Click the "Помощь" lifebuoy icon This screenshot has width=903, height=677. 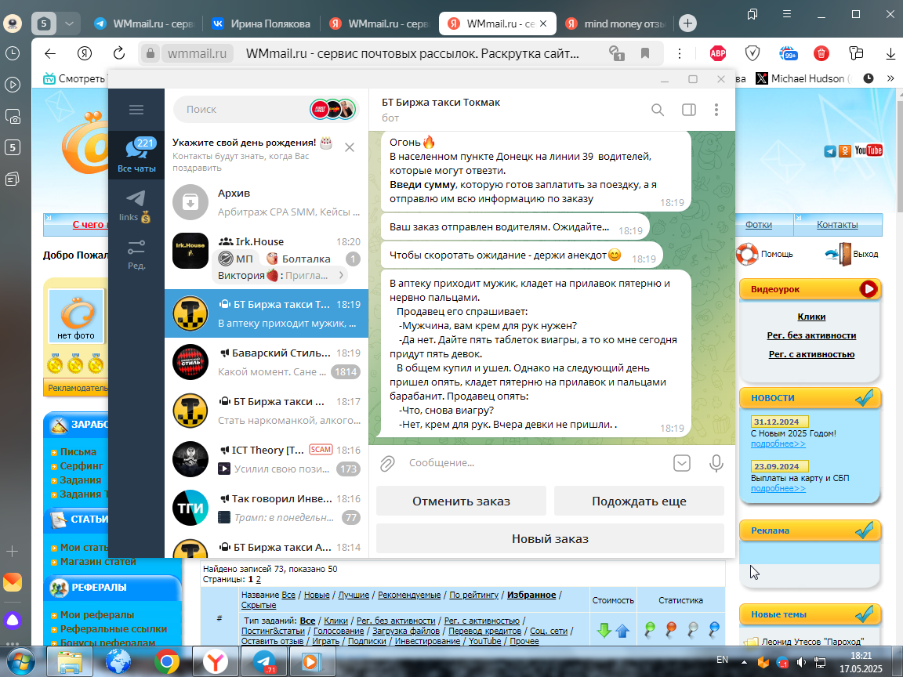[x=748, y=254]
